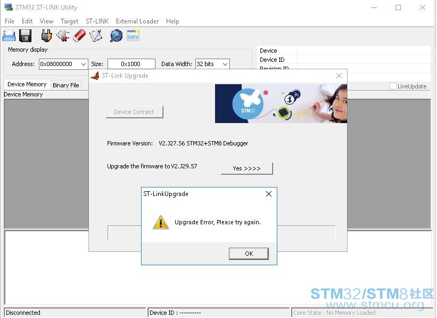The height and width of the screenshot is (318, 437).
Task: Expand the Address dropdown
Action: click(84, 64)
